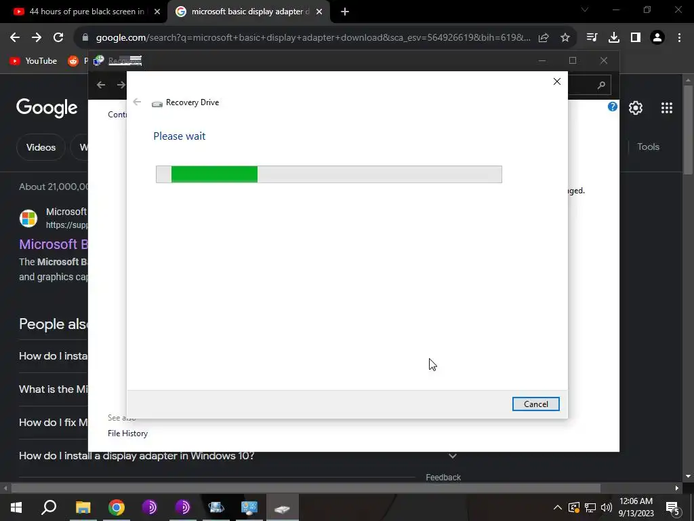Open File History link in Control Panel
The width and height of the screenshot is (694, 521).
(127, 433)
